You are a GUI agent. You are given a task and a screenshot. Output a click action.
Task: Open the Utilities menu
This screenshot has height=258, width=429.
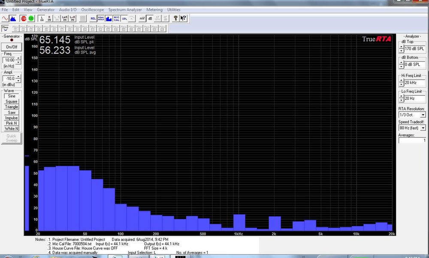point(174,9)
